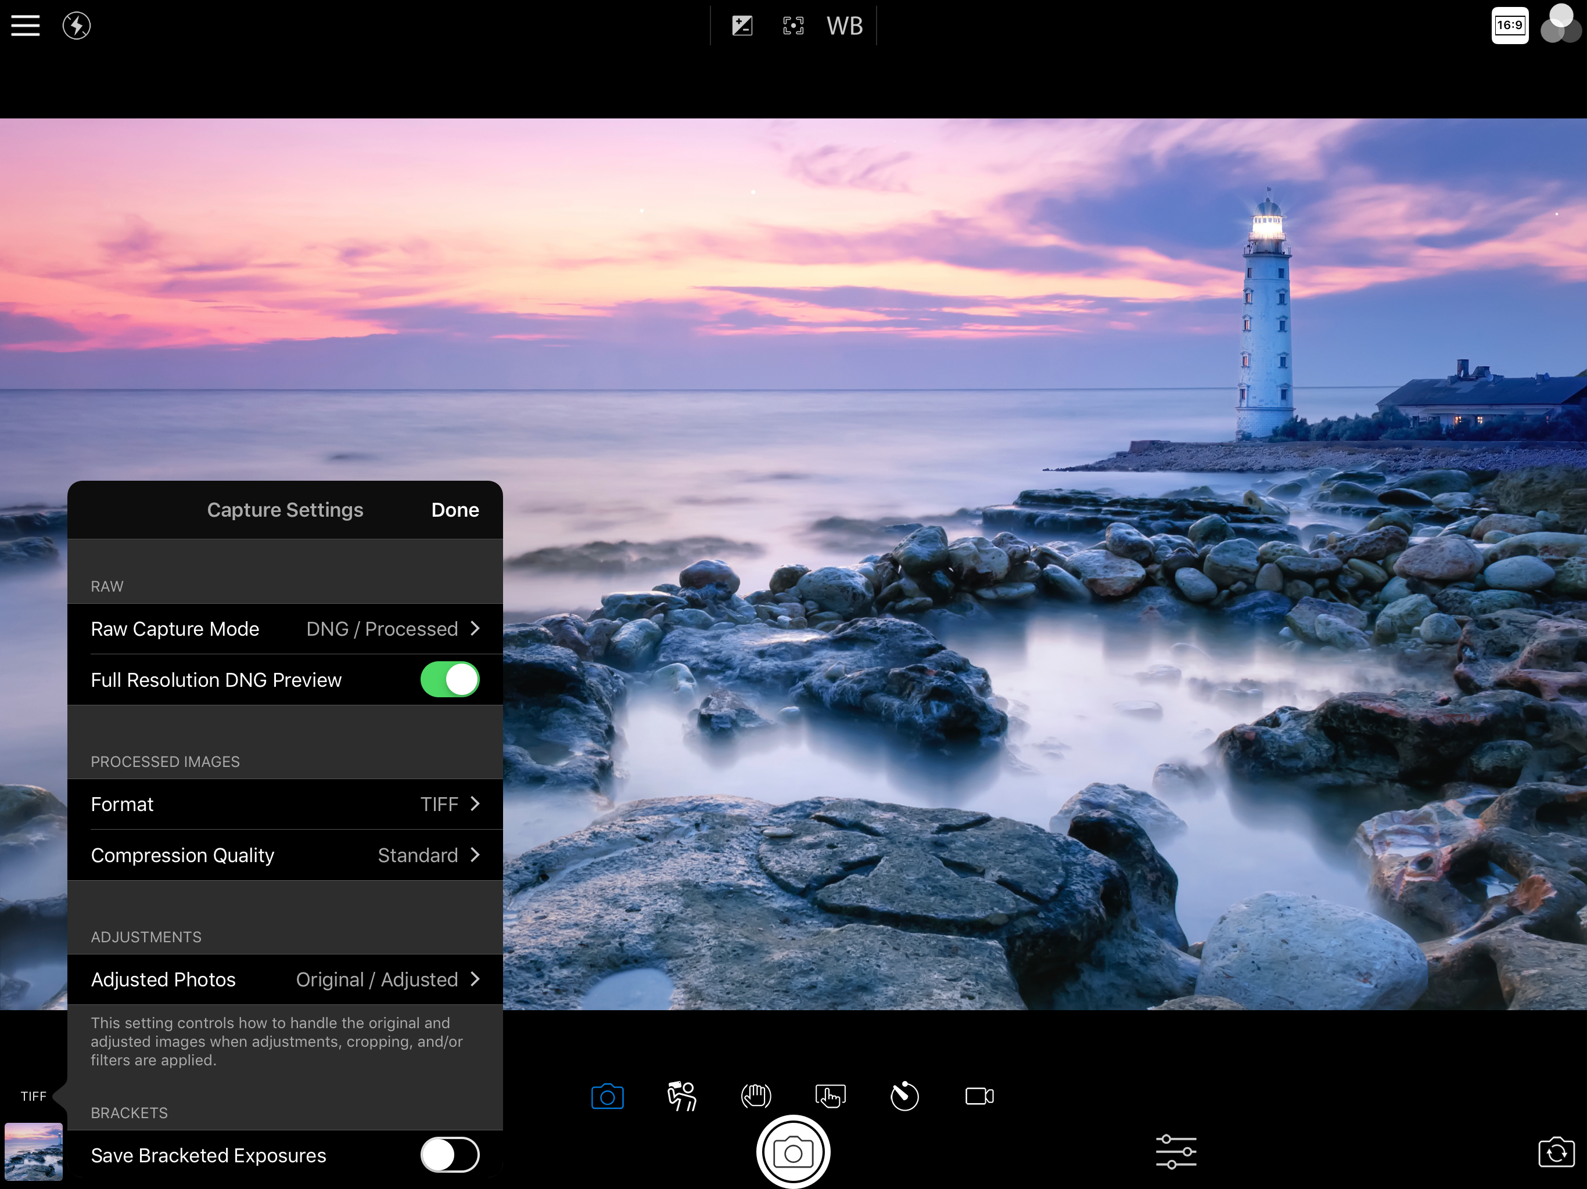Select anti-shake hand mode

coord(756,1096)
